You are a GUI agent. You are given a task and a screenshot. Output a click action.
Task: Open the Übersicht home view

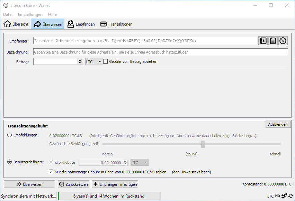click(x=16, y=24)
